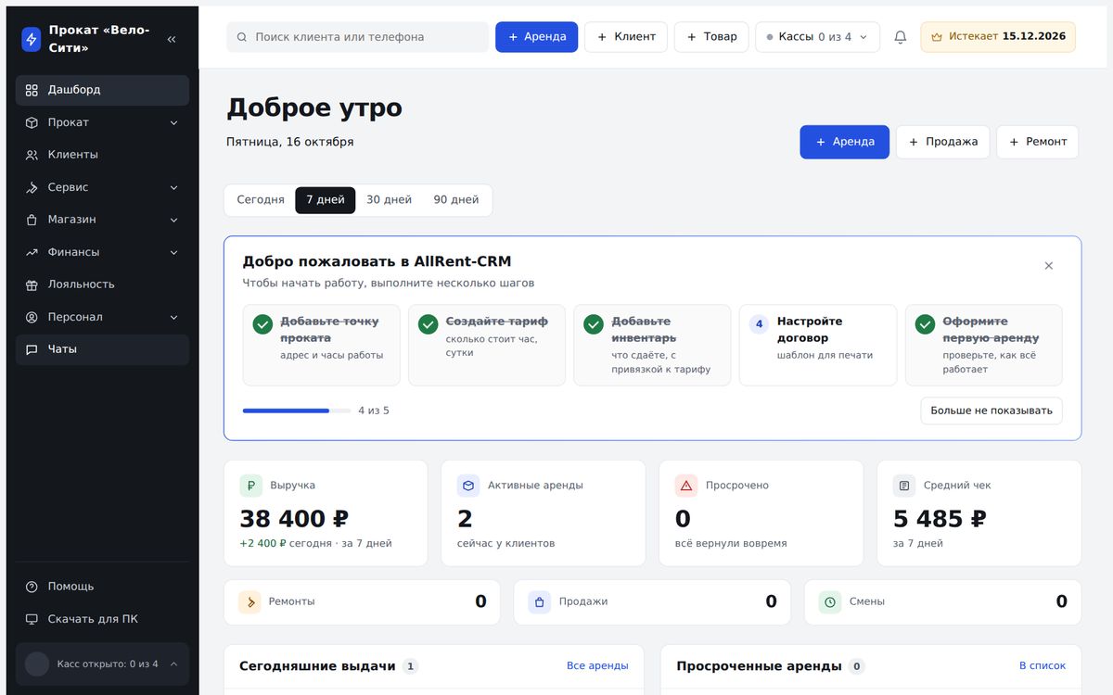Expand the Сервис menu chevron
1113x695 pixels.
(173, 187)
